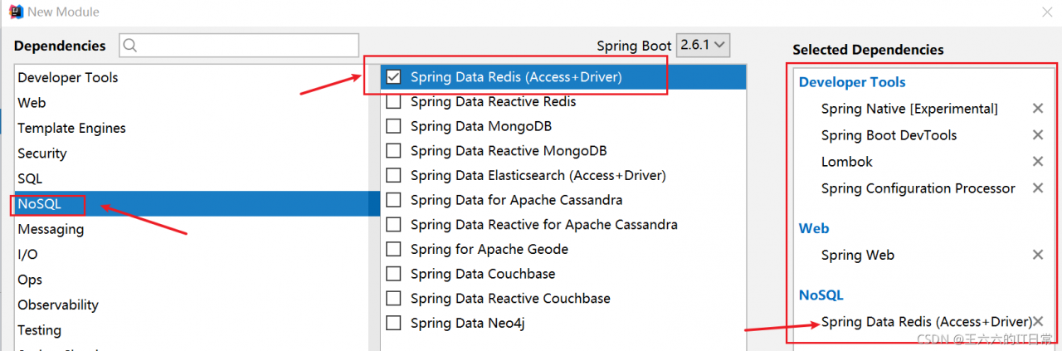Choose the Security category
The width and height of the screenshot is (1062, 351).
click(x=192, y=154)
